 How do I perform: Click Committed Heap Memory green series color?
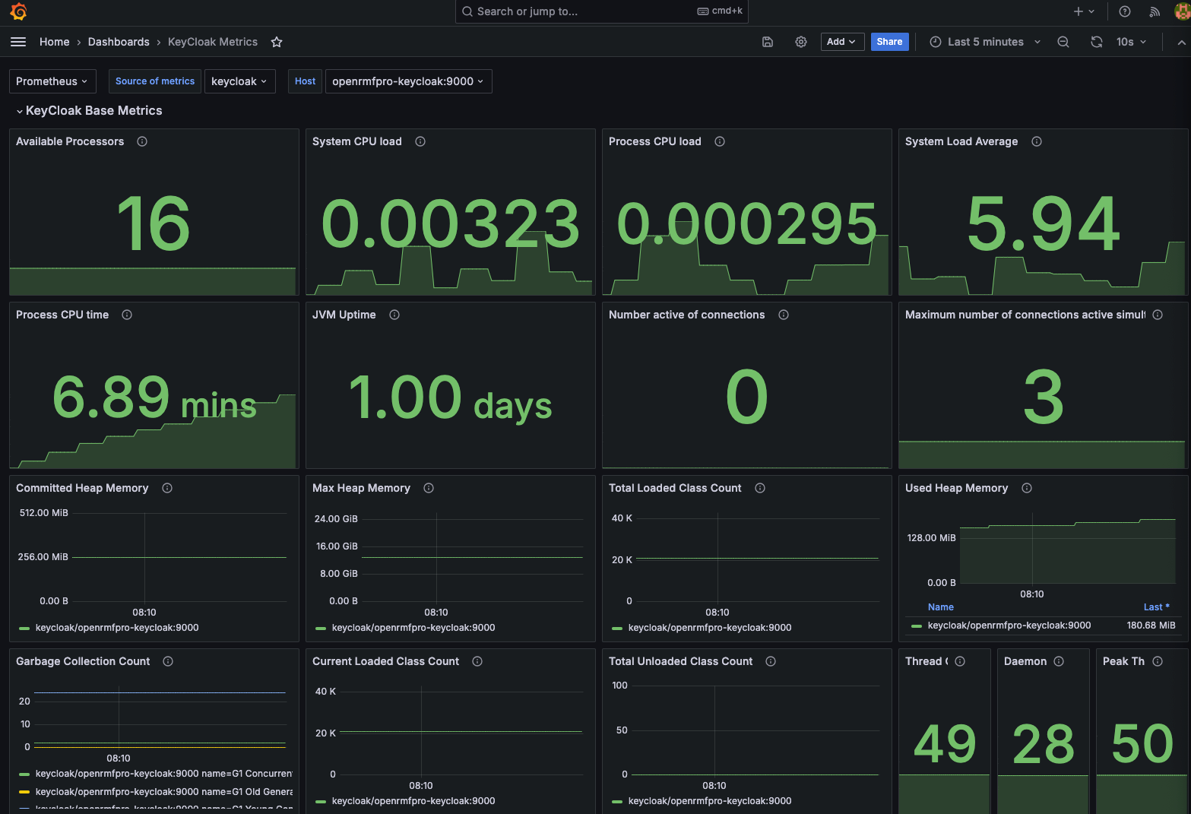coord(24,628)
